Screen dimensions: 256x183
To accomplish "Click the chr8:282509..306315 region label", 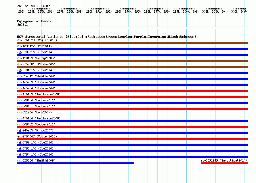I will 34,6.
